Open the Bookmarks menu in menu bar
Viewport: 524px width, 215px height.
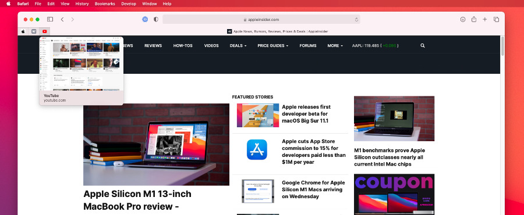105,3
